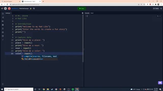Click the editor vertical scrollbar
Image resolution: width=163 pixels, height=91 pixels.
83,38
